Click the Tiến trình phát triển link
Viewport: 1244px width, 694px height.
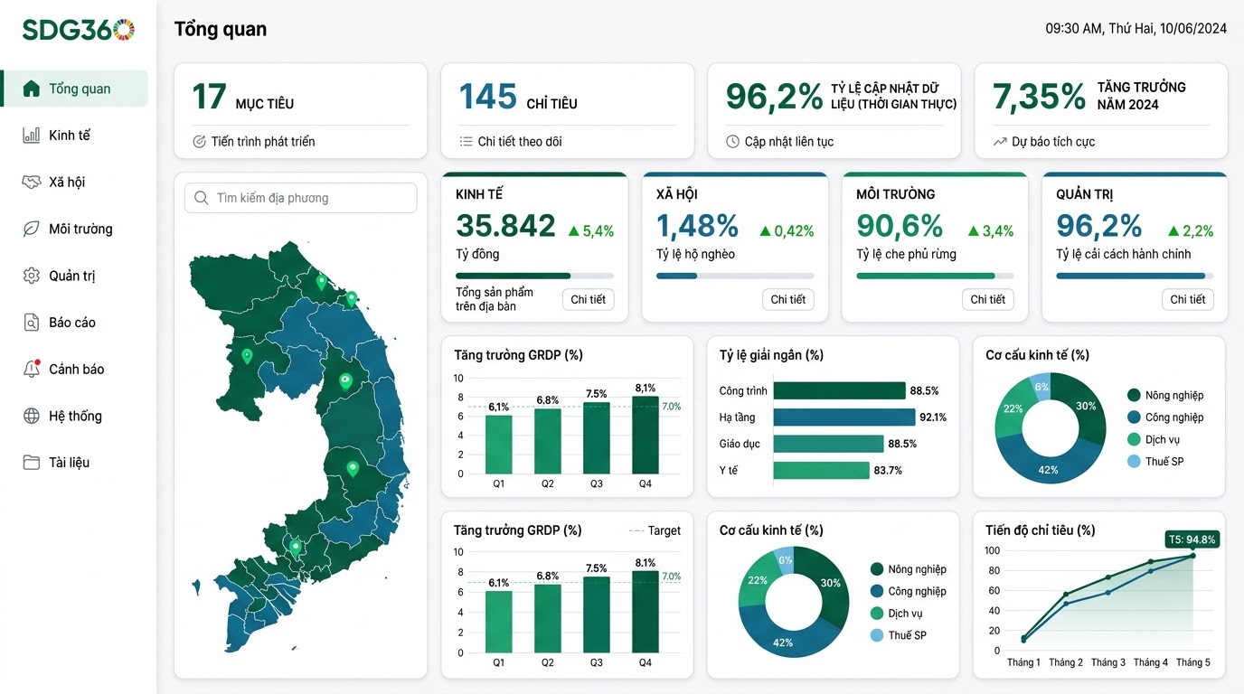[x=263, y=142]
